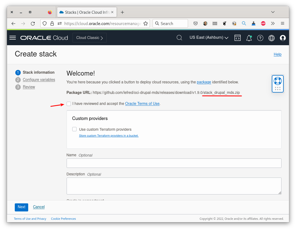
Task: Open the US East (Ashburn) region dropdown
Action: pyautogui.click(x=209, y=37)
